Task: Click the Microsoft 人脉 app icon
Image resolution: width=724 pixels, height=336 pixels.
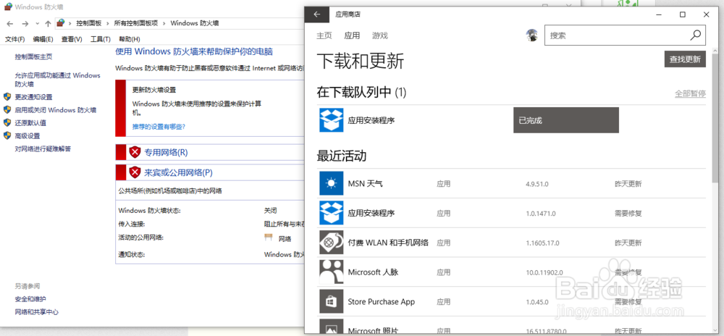Action: (x=332, y=272)
